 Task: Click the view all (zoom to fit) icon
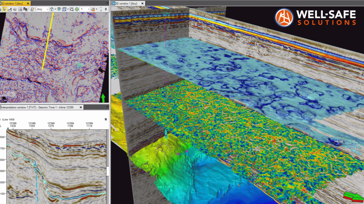[52, 10]
